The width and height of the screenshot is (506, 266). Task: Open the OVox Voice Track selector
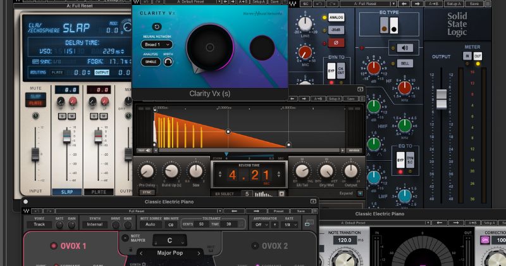39,224
